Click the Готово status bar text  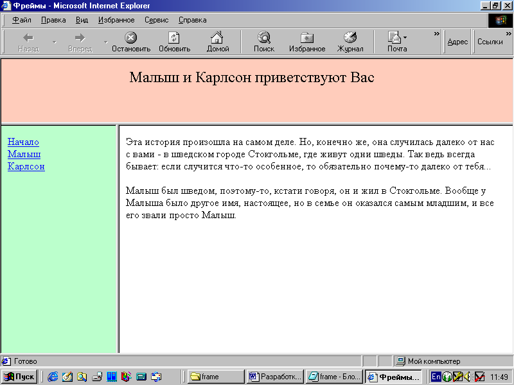pos(26,361)
